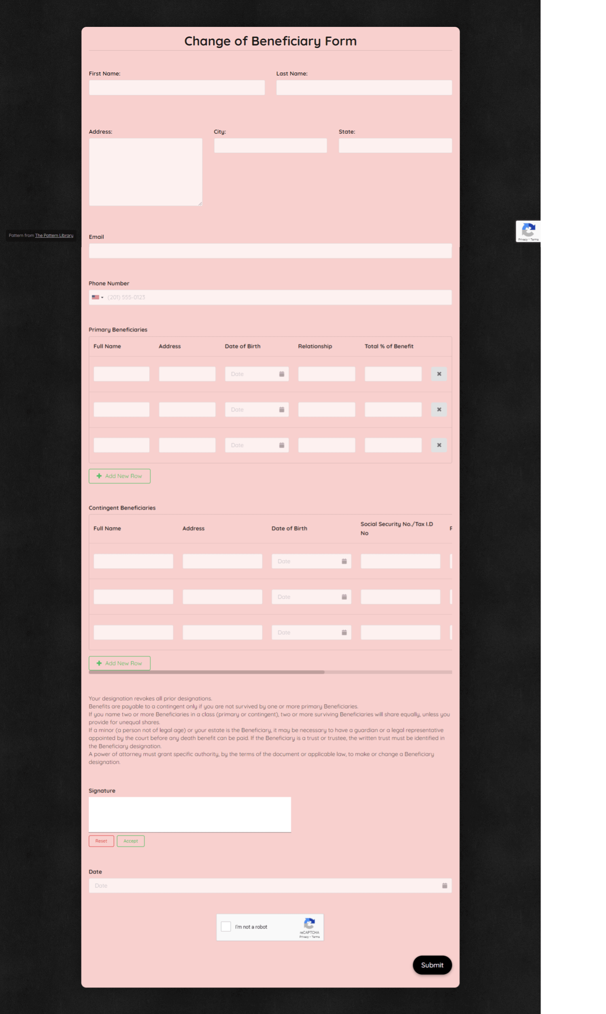Click the Signature drawing pad
The width and height of the screenshot is (606, 1014).
tap(190, 814)
